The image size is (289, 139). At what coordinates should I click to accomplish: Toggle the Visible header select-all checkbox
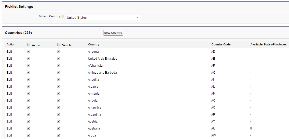tap(59, 45)
